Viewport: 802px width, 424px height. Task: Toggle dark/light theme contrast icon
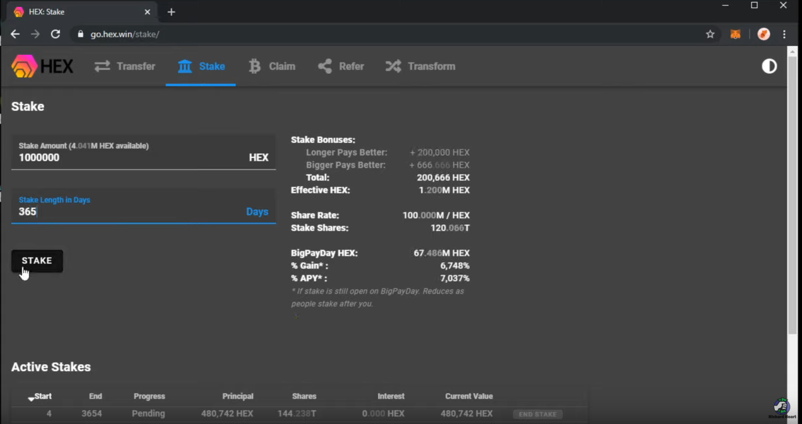(x=769, y=66)
